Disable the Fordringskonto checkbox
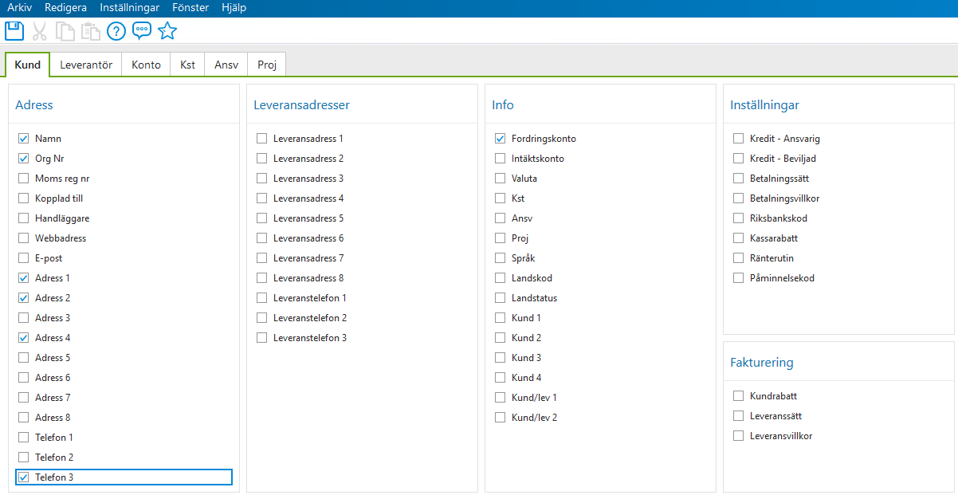Screen dimensions: 958x495 [x=500, y=138]
